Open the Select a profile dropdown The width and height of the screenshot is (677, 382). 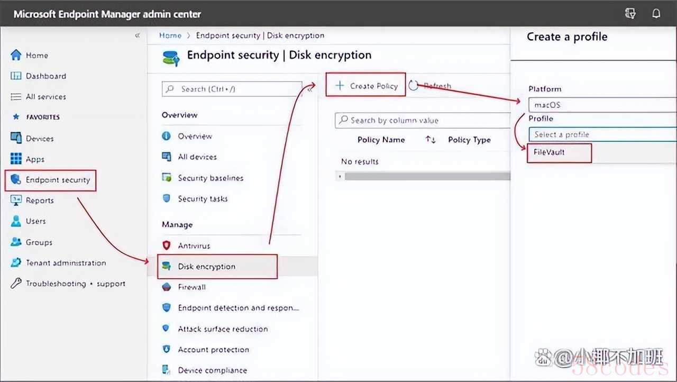[x=602, y=134]
